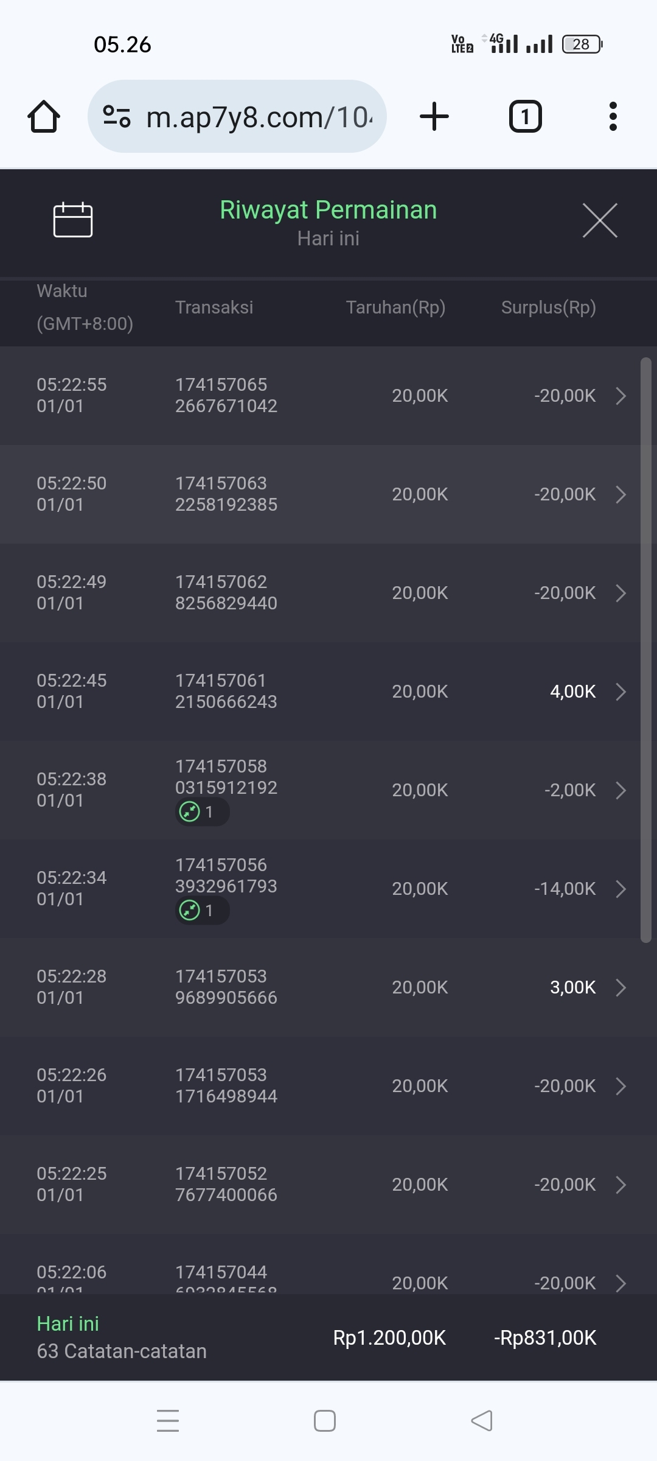This screenshot has height=1461, width=657.
Task: Expand details for the 05:22:50 transaction
Action: tap(620, 494)
